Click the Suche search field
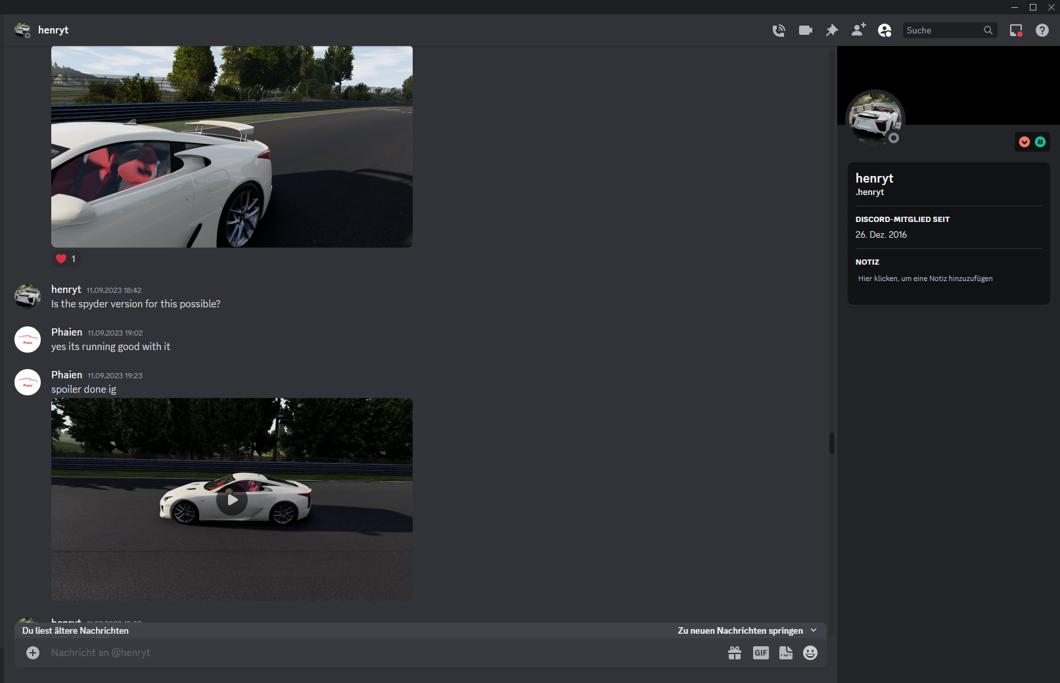The height and width of the screenshot is (683, 1060). [x=950, y=30]
